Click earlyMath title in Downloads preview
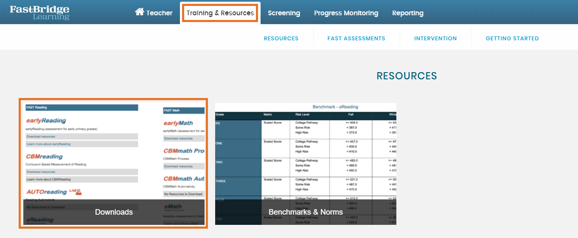This screenshot has height=238, width=578. (x=178, y=123)
